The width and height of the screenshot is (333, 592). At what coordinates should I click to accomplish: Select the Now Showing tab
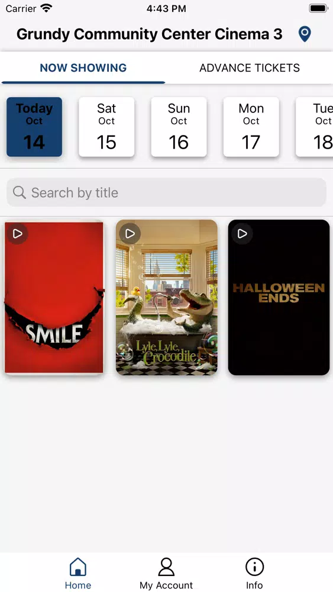tap(83, 68)
